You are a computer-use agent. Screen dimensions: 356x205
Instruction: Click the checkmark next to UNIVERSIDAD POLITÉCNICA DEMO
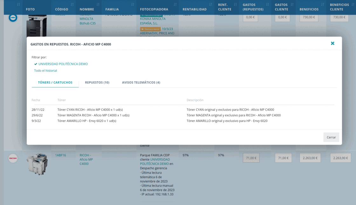coord(36,64)
